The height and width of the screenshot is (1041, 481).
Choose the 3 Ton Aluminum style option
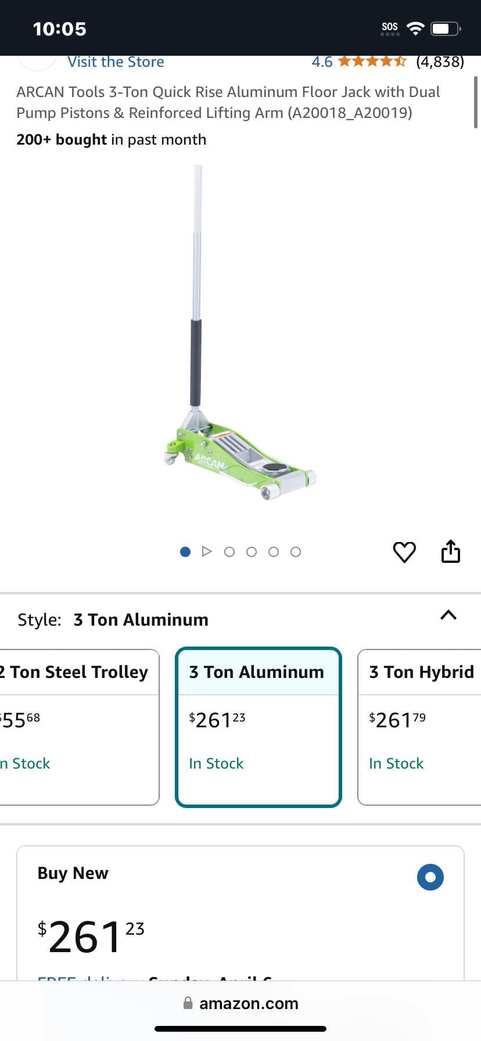point(259,727)
